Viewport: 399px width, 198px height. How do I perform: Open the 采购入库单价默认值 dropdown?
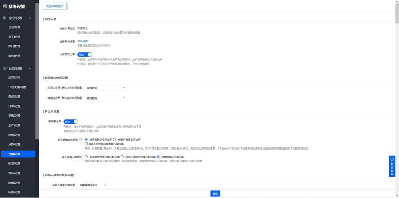(x=93, y=185)
